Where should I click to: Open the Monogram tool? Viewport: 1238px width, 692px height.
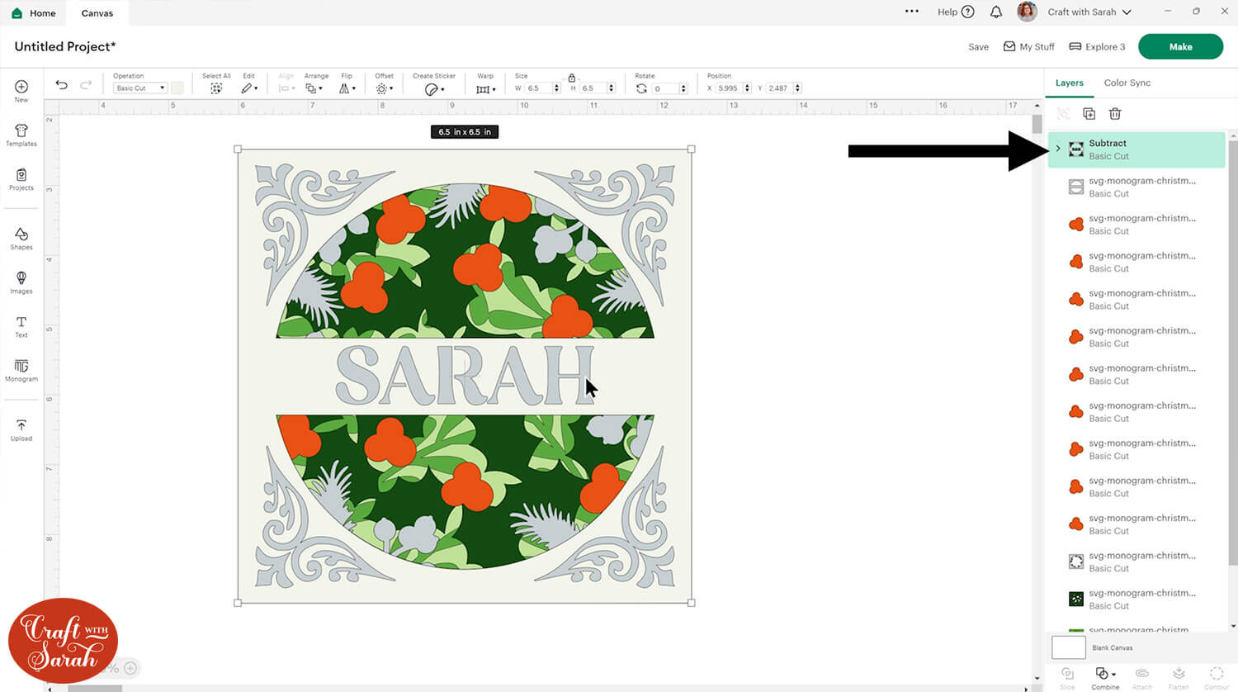[21, 369]
